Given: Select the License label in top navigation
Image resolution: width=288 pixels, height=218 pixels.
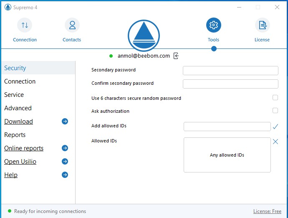Looking at the screenshot, I should (x=262, y=40).
